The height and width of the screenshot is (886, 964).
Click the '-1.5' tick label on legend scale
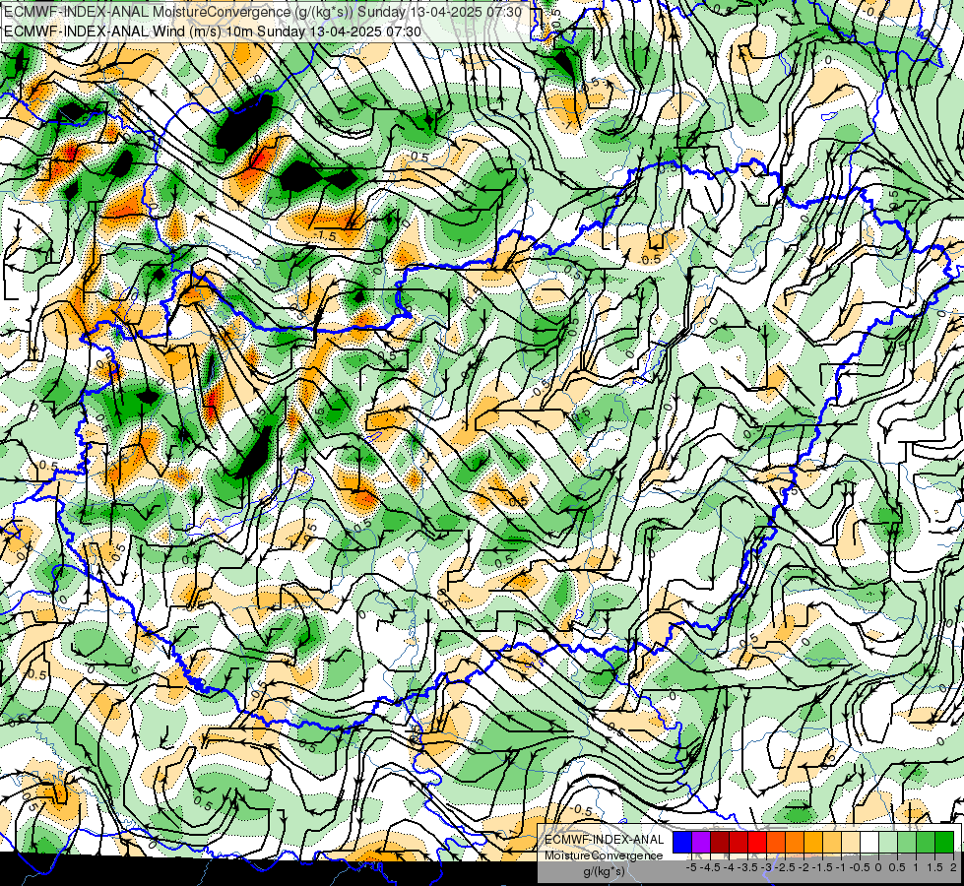[x=822, y=867]
